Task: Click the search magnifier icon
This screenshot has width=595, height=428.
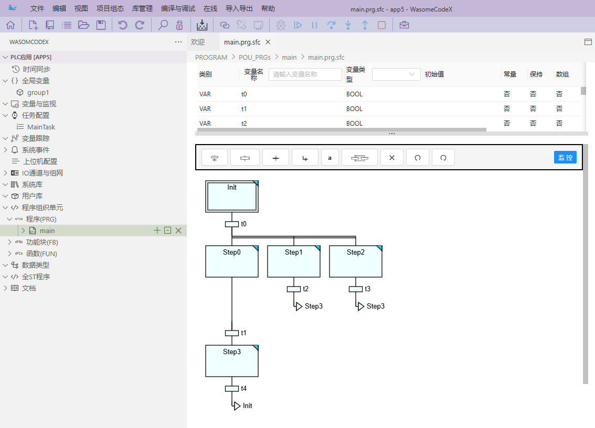Action: 163,25
